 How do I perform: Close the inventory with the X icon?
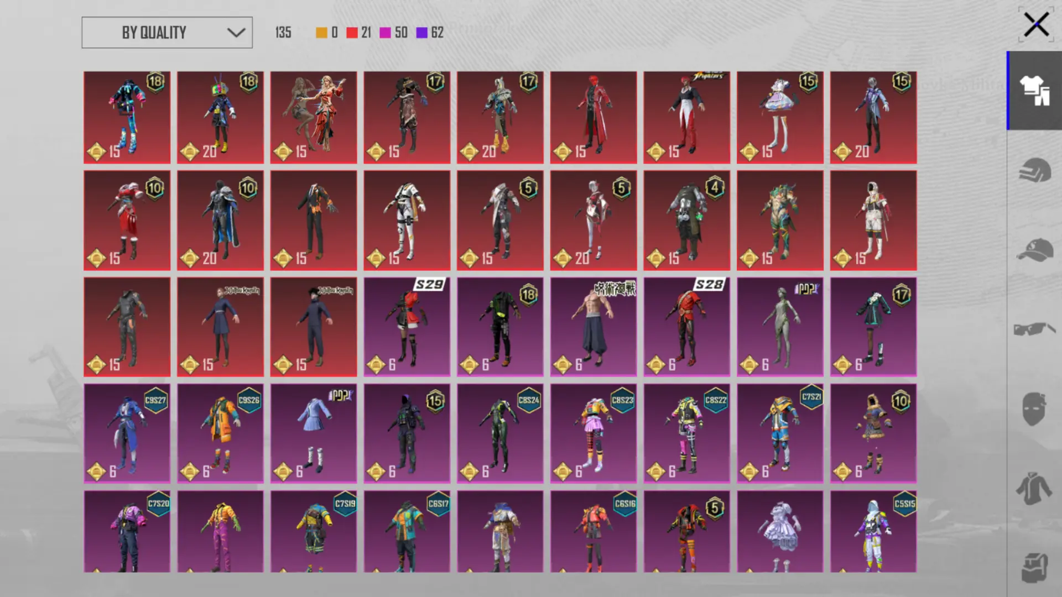point(1035,25)
